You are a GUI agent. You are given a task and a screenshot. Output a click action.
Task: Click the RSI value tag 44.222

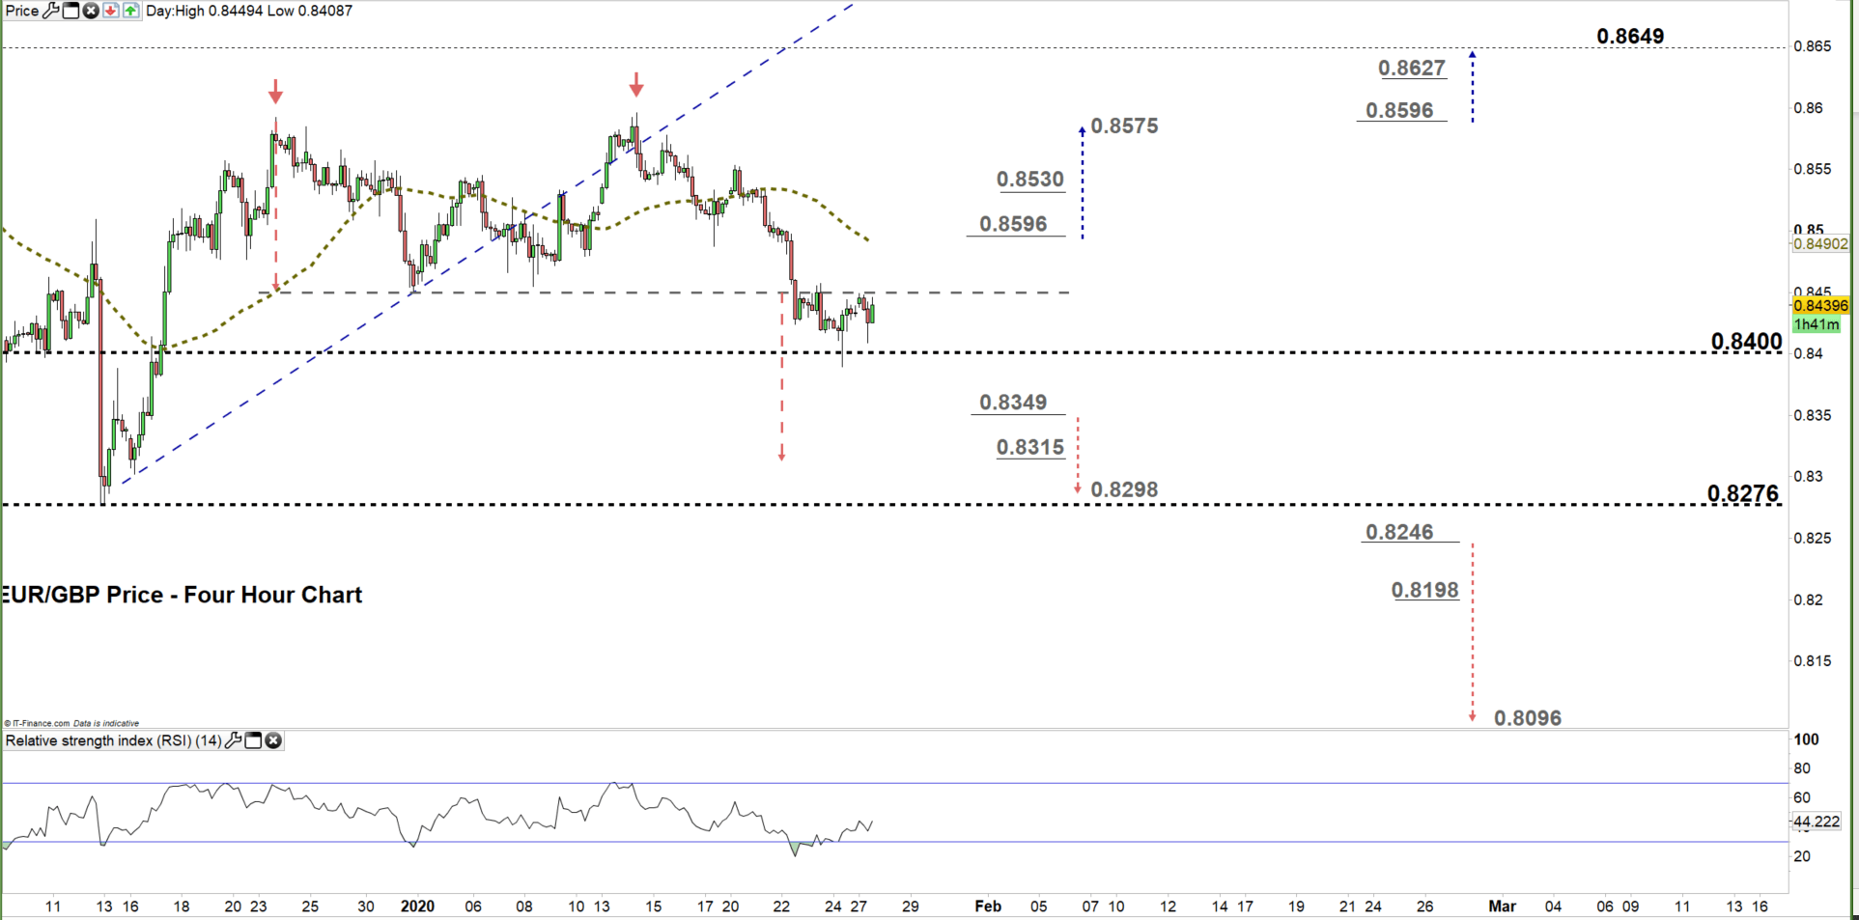point(1817,822)
